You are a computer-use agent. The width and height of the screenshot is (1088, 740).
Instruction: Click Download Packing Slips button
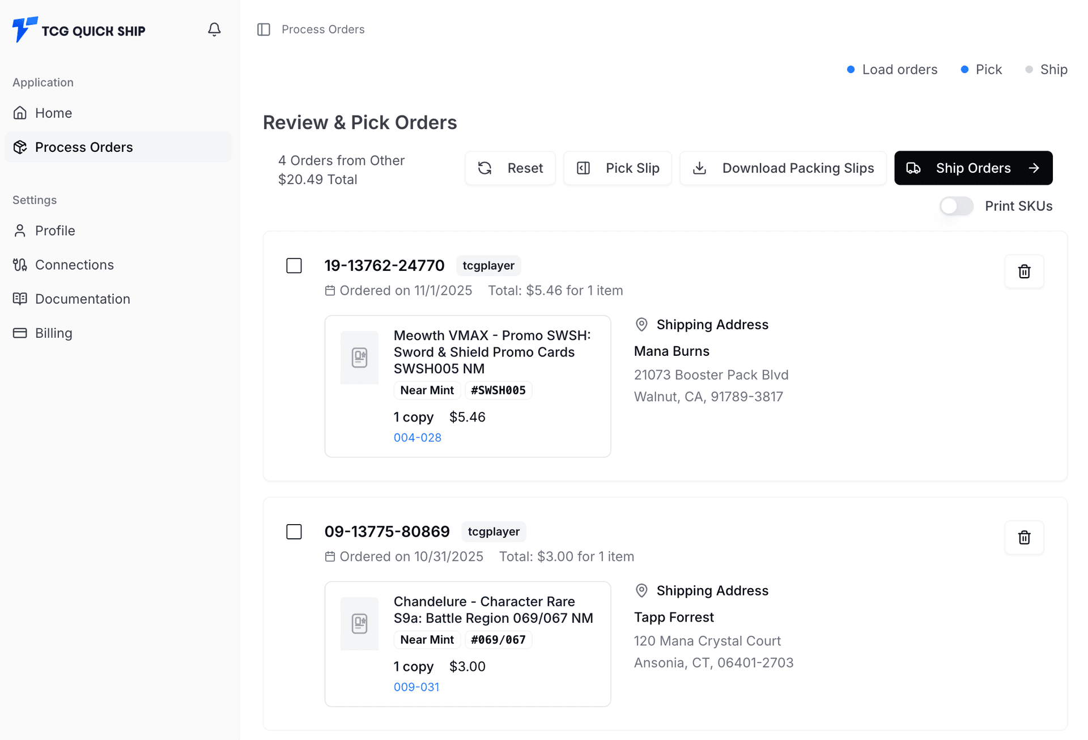coord(783,168)
